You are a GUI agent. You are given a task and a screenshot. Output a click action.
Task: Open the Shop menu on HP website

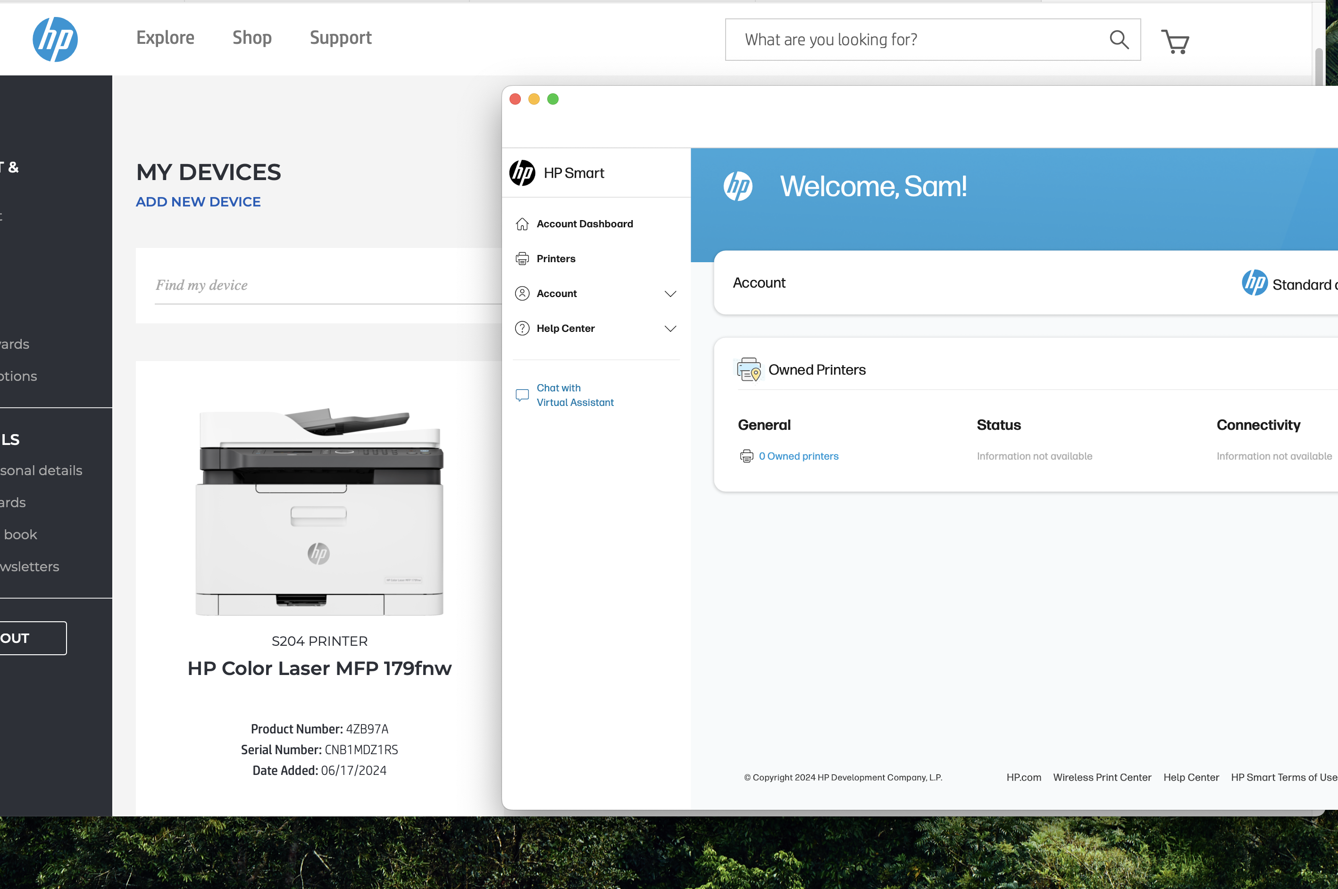(252, 38)
